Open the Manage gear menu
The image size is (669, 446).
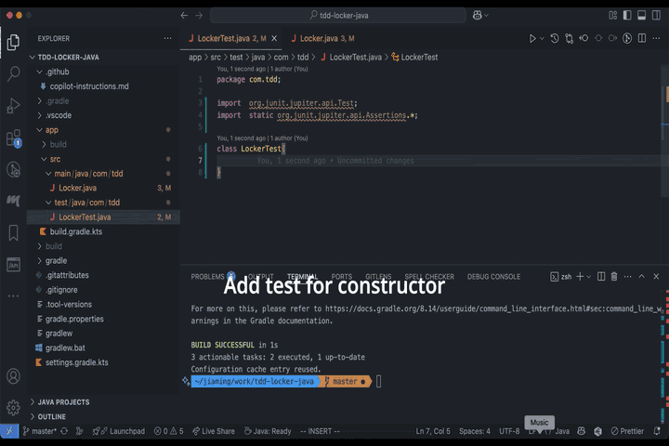point(13,408)
